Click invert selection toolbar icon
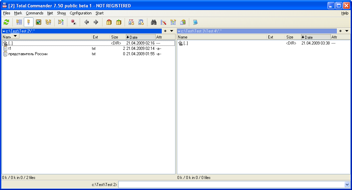 pos(61,22)
